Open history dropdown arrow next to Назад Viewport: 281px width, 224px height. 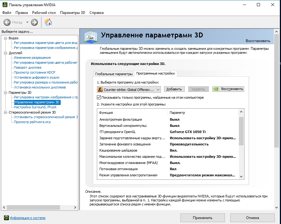tap(27, 22)
